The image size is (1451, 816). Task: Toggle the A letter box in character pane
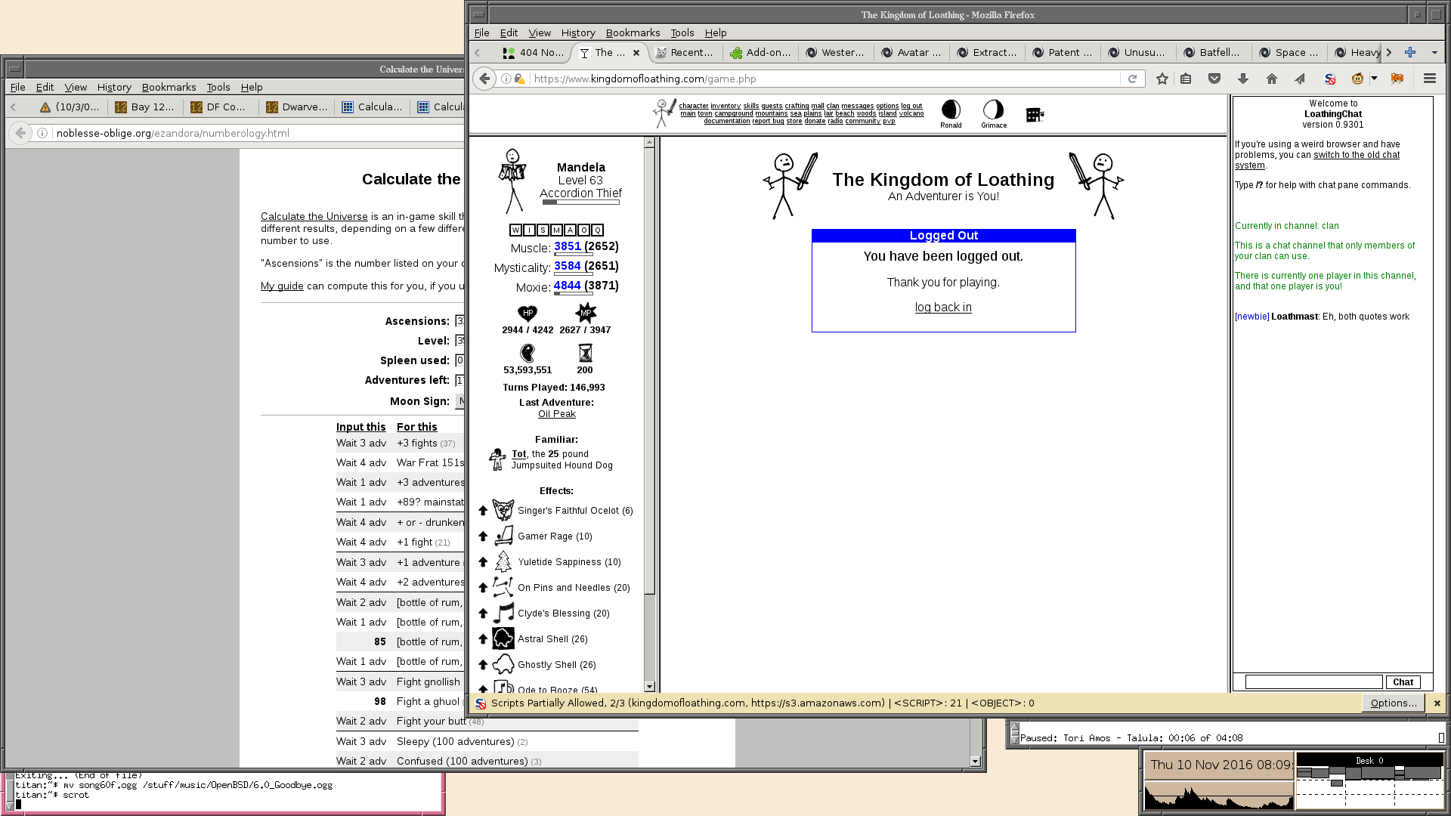point(570,230)
